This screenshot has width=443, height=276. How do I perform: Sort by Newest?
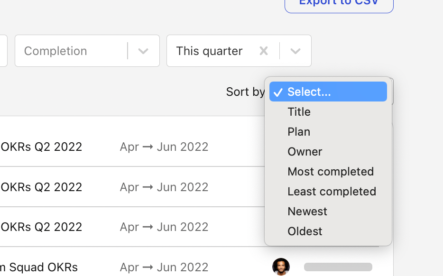[307, 212]
